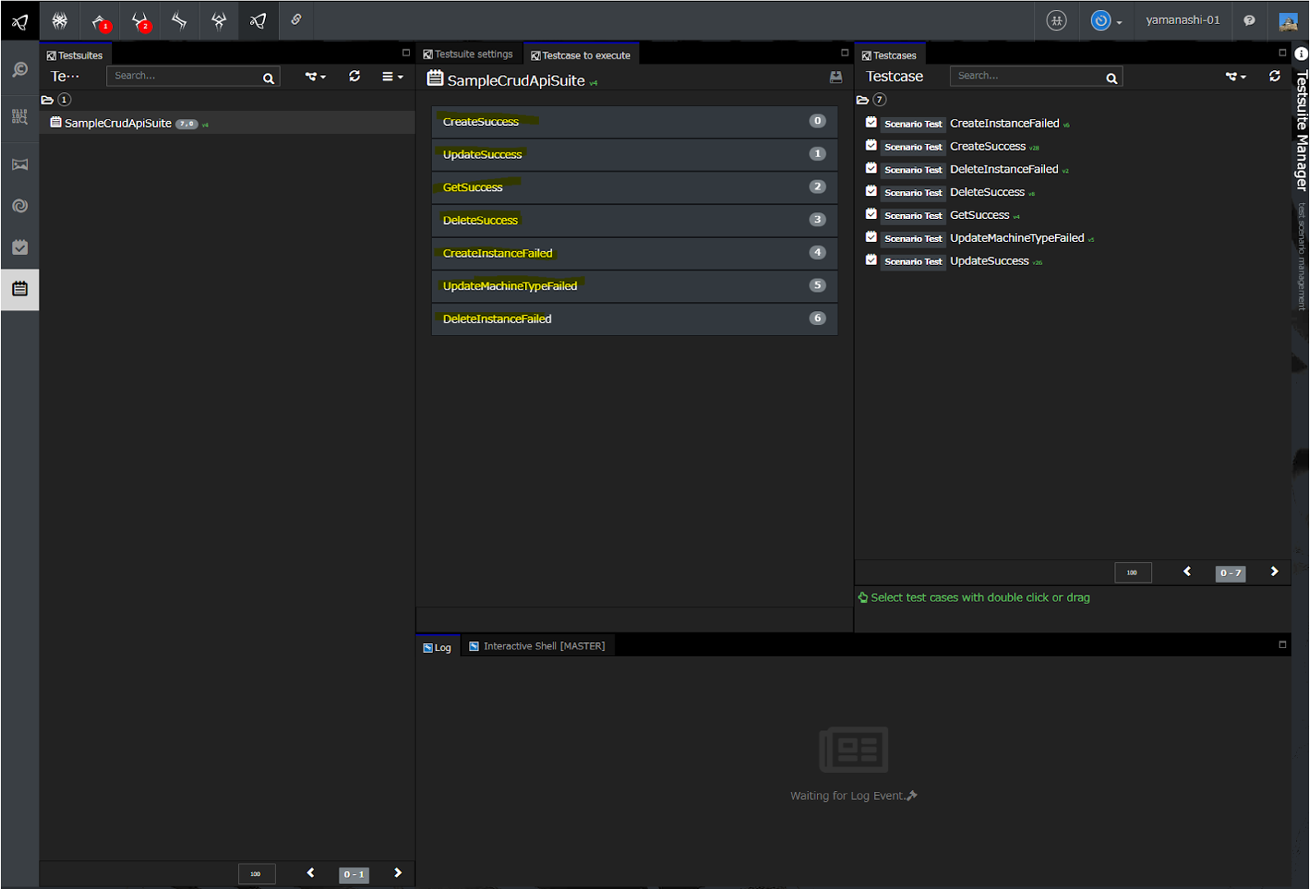The width and height of the screenshot is (1310, 889).
Task: Click the username yamanashi-01
Action: pos(1182,20)
